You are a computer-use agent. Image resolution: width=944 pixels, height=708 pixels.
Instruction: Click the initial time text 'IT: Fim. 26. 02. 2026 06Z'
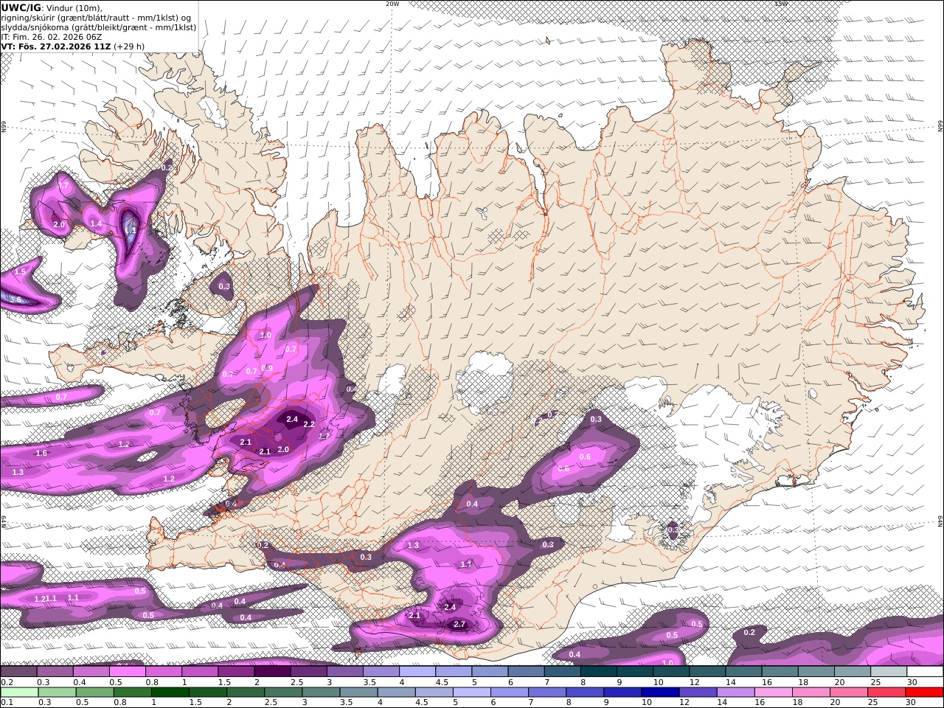[51, 36]
